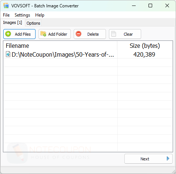
Task: Delete the selected image entry
Action: click(x=90, y=34)
